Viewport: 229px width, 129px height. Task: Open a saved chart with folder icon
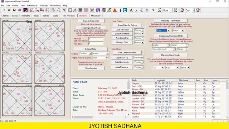[x=9, y=10]
